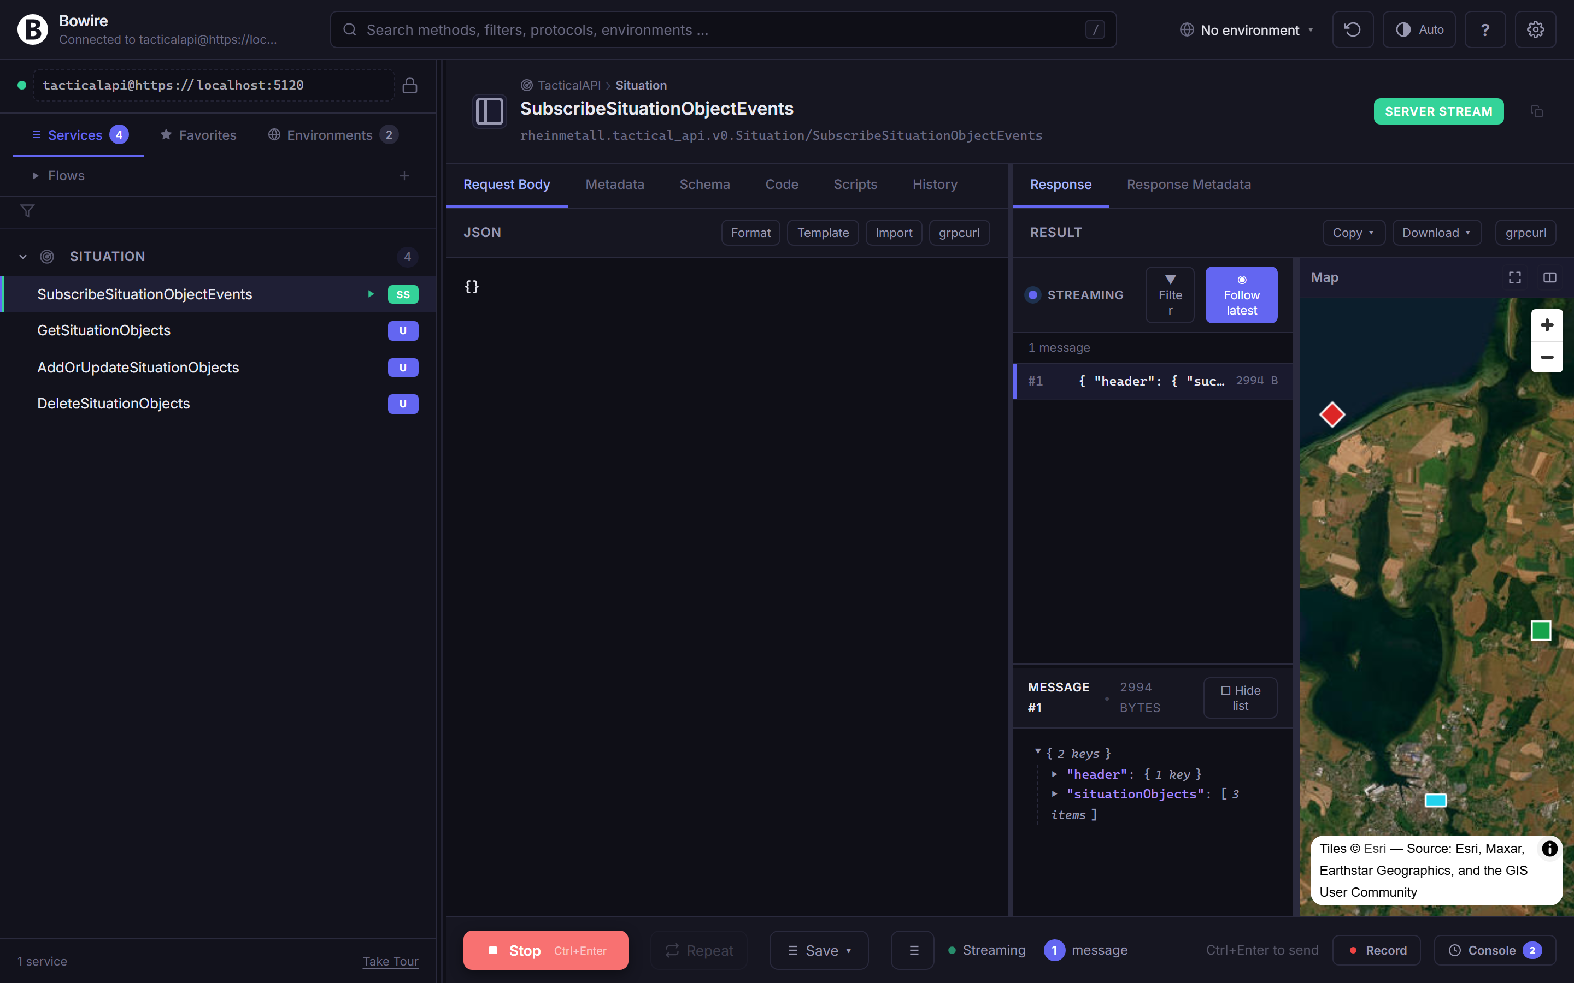Expand the "header" JSON node
The image size is (1574, 983).
(x=1054, y=774)
